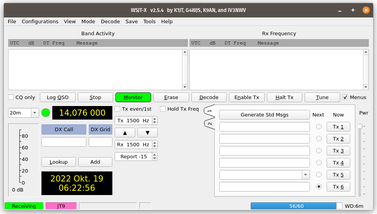Click the green band status indicator circle
Image resolution: width=377 pixels, height=214 pixels.
pyautogui.click(x=46, y=113)
